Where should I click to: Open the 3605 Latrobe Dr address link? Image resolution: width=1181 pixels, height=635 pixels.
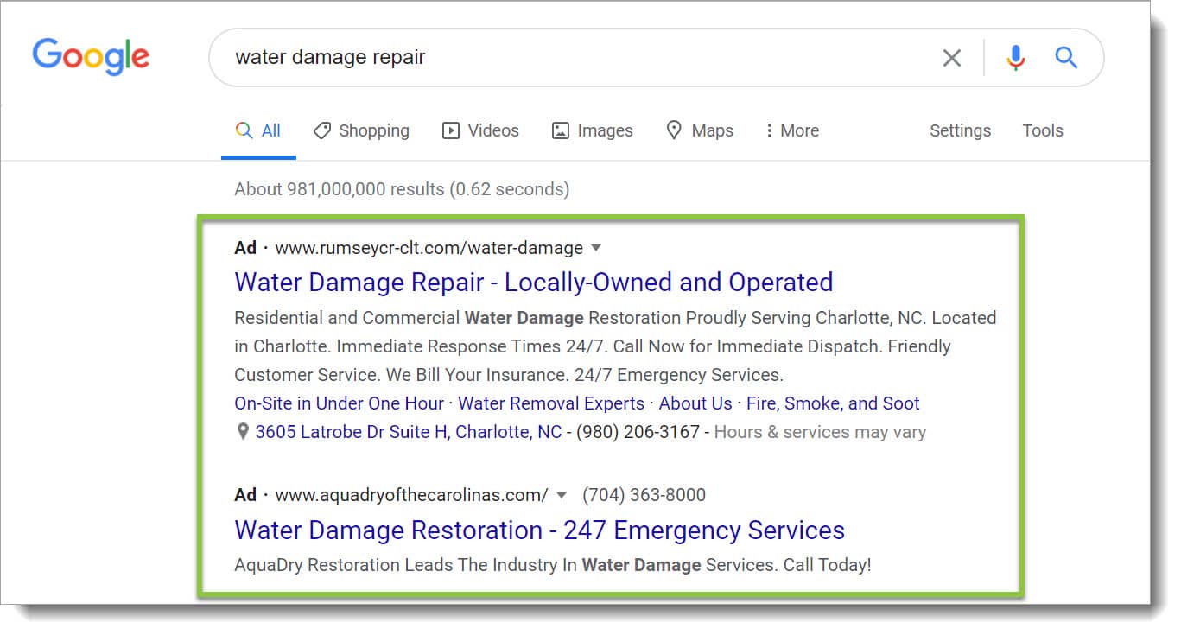[x=408, y=432]
